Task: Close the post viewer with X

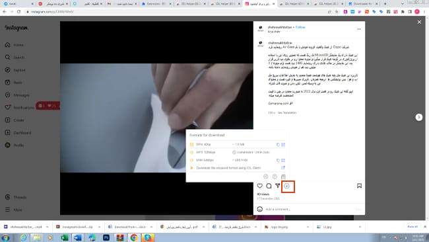Action: click(x=419, y=22)
